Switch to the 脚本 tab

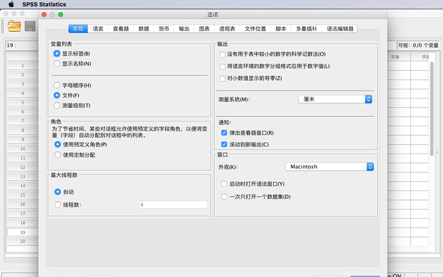click(281, 29)
